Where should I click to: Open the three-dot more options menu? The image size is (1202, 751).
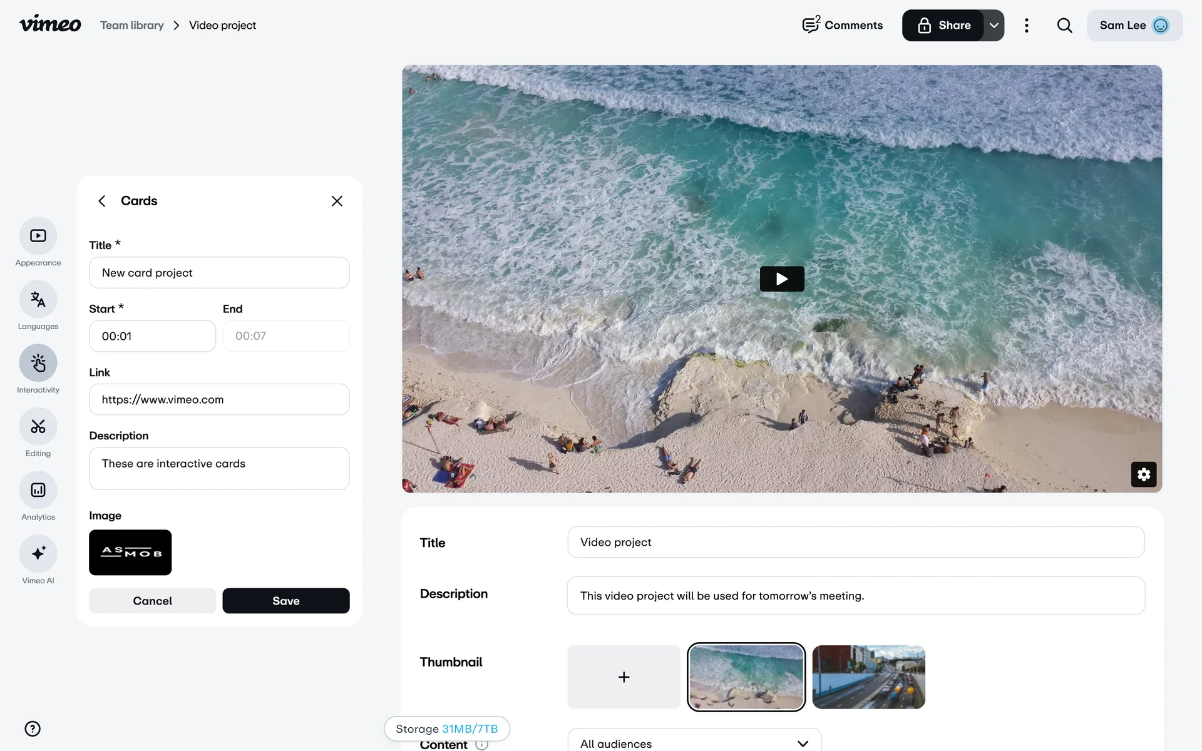(x=1026, y=26)
